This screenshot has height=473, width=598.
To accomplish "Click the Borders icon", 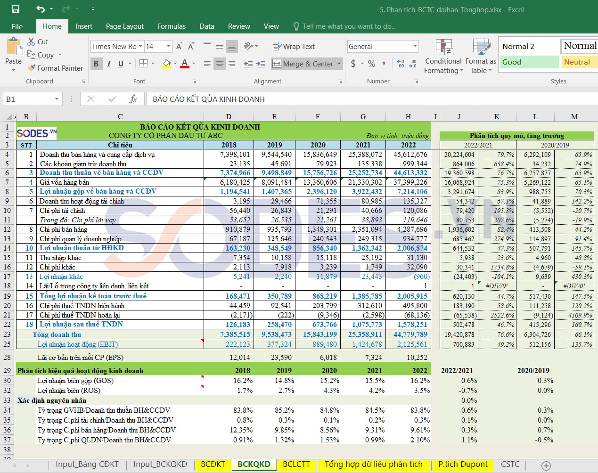I will (144, 64).
